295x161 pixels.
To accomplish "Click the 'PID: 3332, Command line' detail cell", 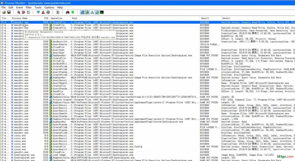I will coord(258,100).
